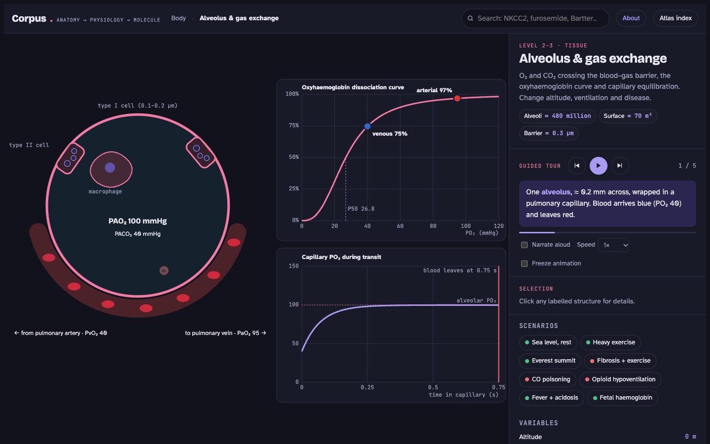Focus the search input field
710x444 pixels.
pos(535,18)
